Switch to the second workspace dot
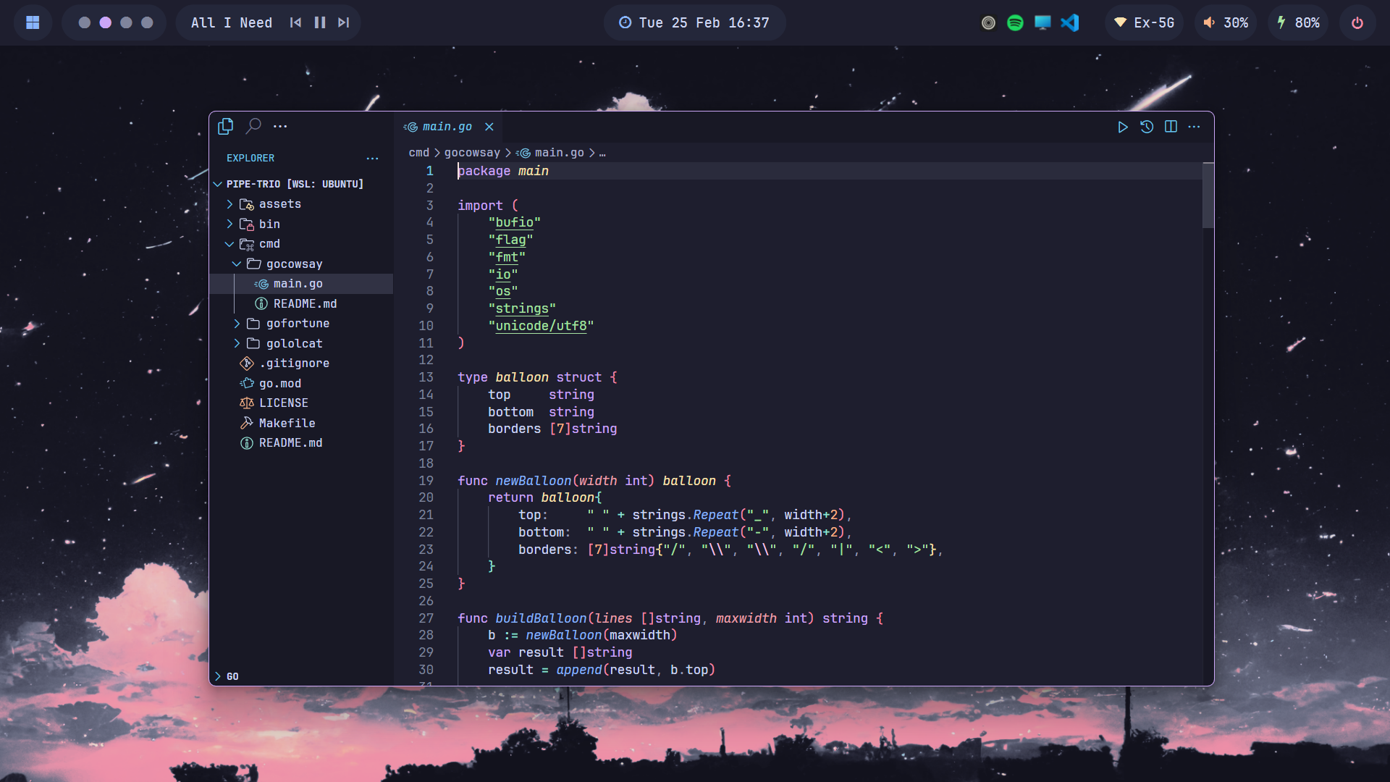The image size is (1390, 782). pyautogui.click(x=106, y=22)
